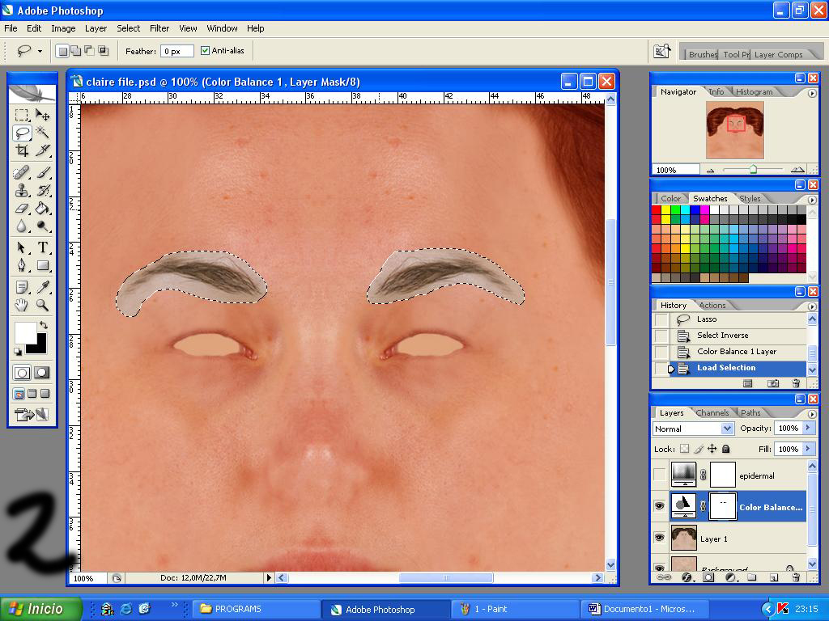The width and height of the screenshot is (829, 621).
Task: Select the Type tool
Action: tap(42, 247)
